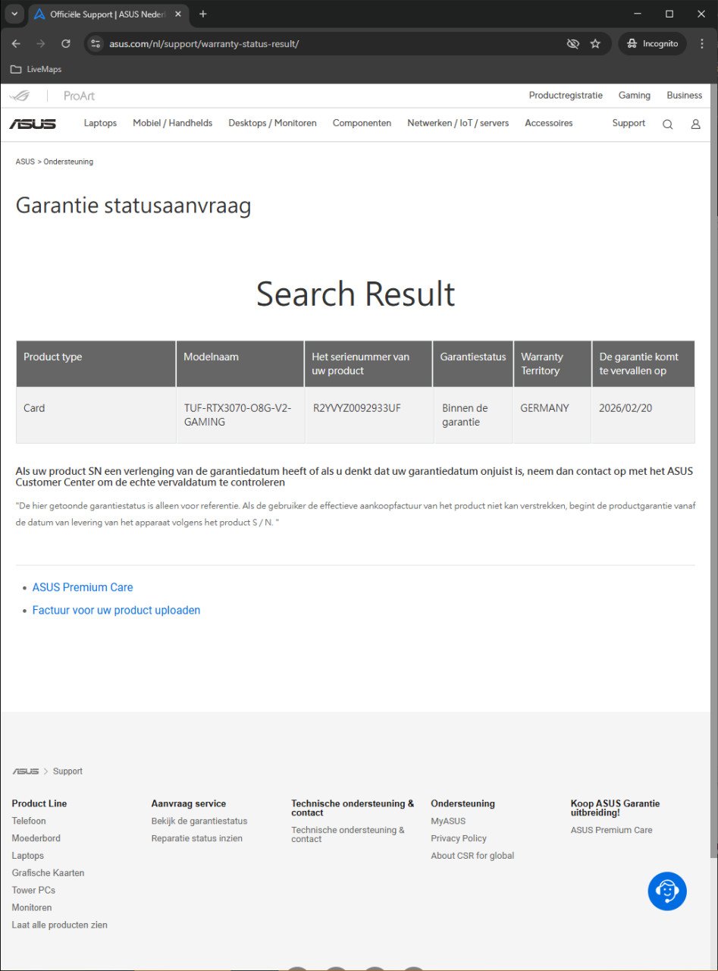Open the Telefoon footer link

click(x=29, y=821)
